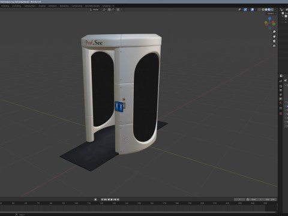Viewport: 288px width, 216px height.
Task: Open Outliner editor type menu
Action: tap(282, 10)
